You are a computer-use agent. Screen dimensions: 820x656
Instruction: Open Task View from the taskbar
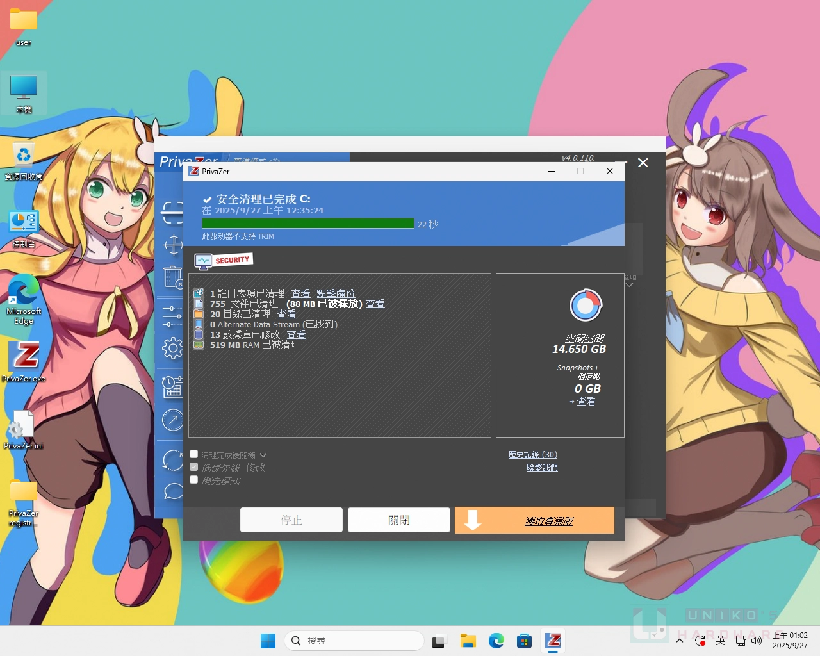tap(439, 641)
